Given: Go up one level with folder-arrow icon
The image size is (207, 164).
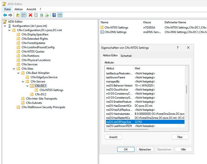Looking at the screenshot, I should 18,15.
